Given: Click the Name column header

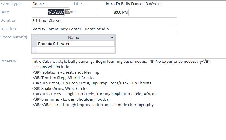Looking at the screenshot, I should tap(74, 38).
